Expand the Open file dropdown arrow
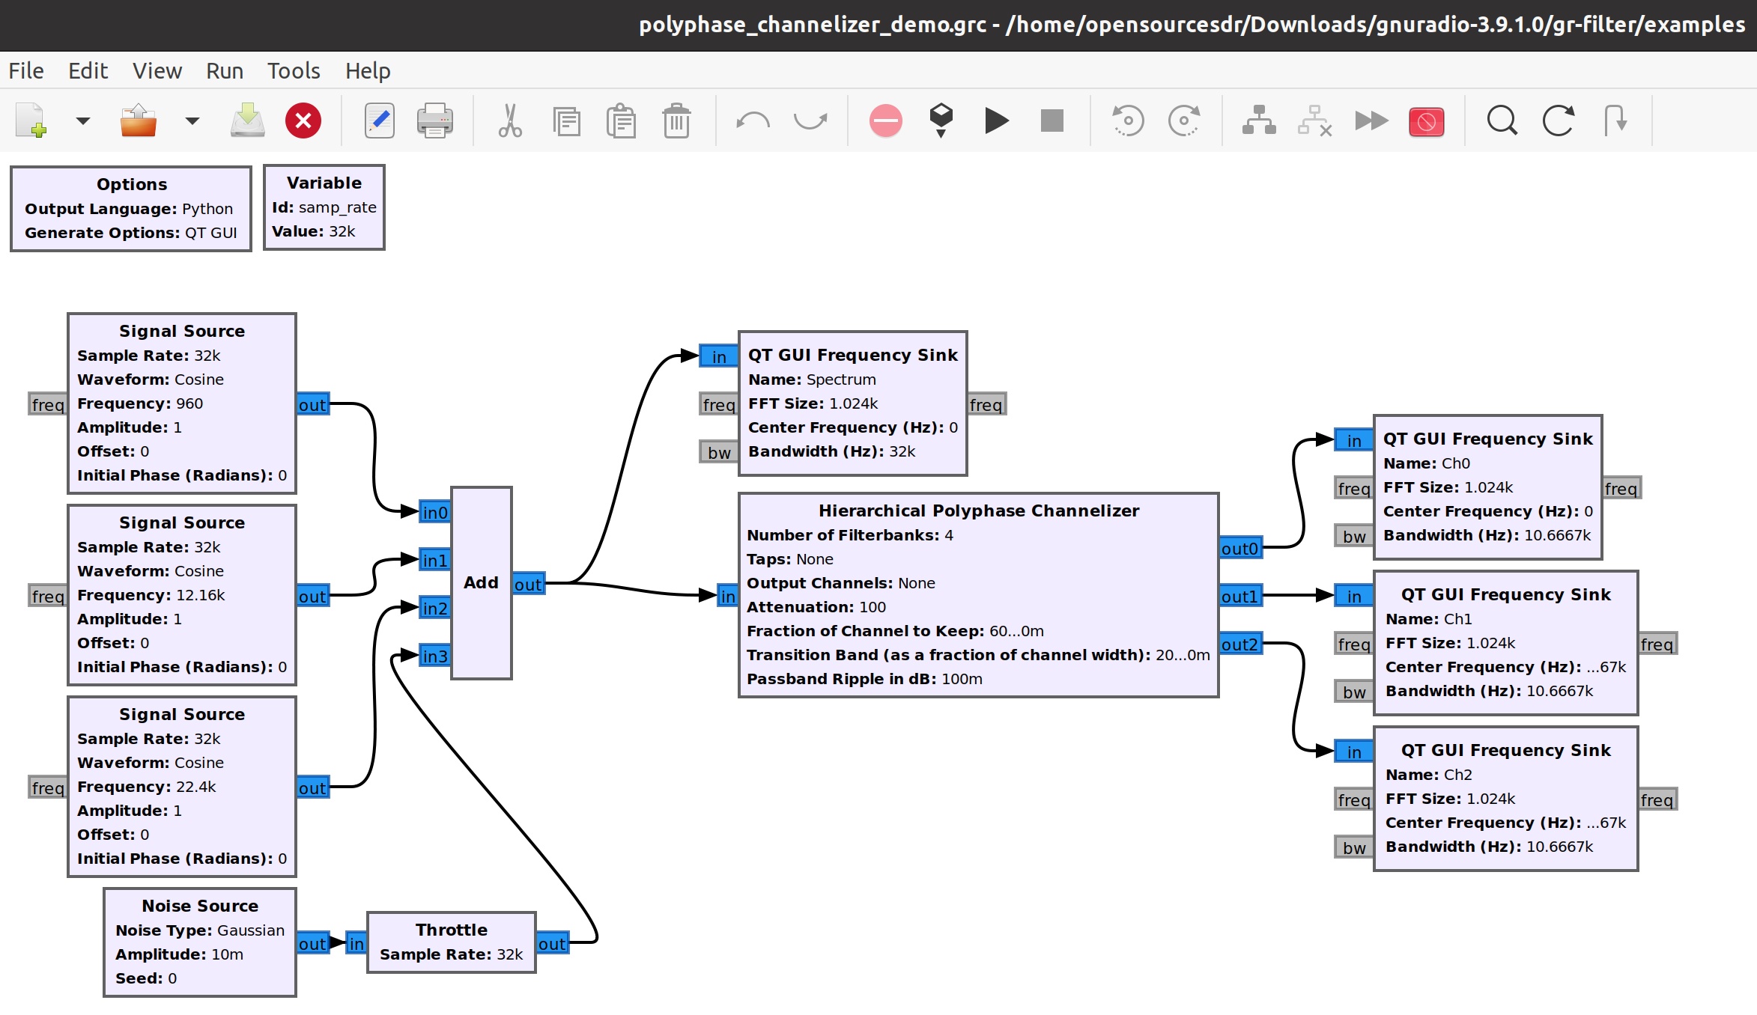This screenshot has width=1757, height=1015. point(192,121)
